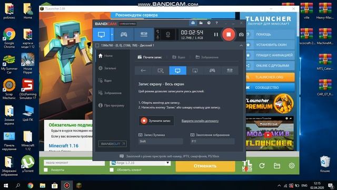Screen dimensions: 337x190
Task: Click the Отменить button in TLauncher
Action: pyautogui.click(x=205, y=166)
